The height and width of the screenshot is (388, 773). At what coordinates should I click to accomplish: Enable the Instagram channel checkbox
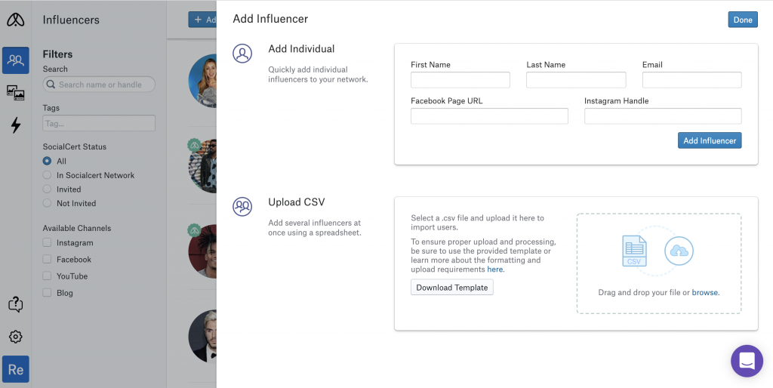(x=47, y=242)
